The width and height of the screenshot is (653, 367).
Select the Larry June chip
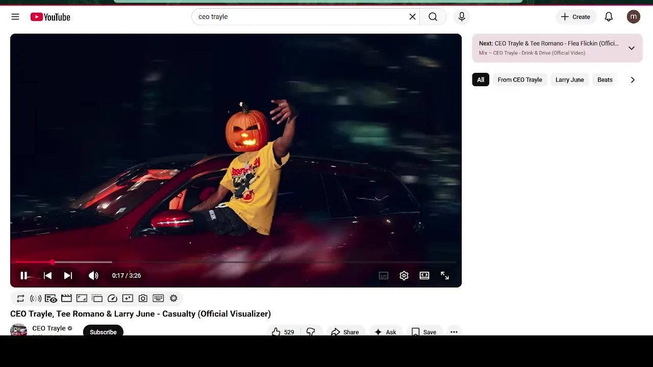click(569, 80)
